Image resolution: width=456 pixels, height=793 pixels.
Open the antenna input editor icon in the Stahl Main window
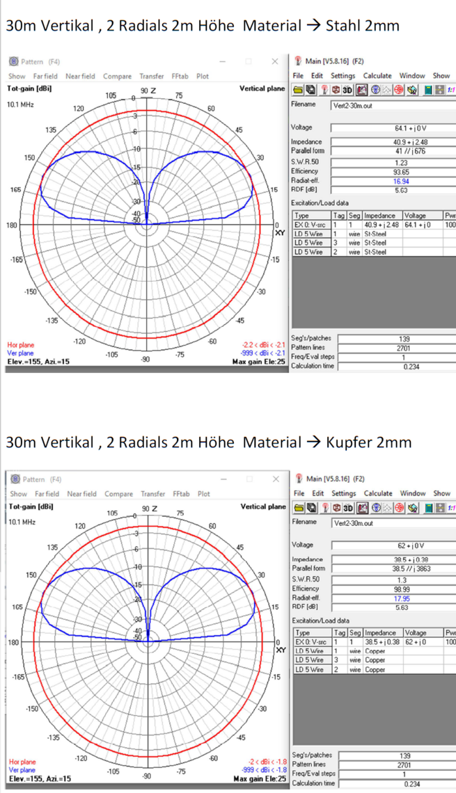pyautogui.click(x=324, y=90)
